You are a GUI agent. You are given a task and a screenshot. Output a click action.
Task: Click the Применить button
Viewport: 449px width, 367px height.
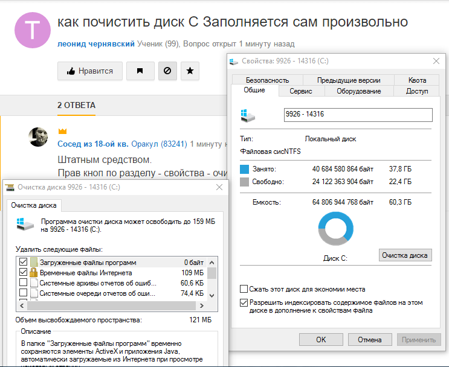tap(419, 340)
